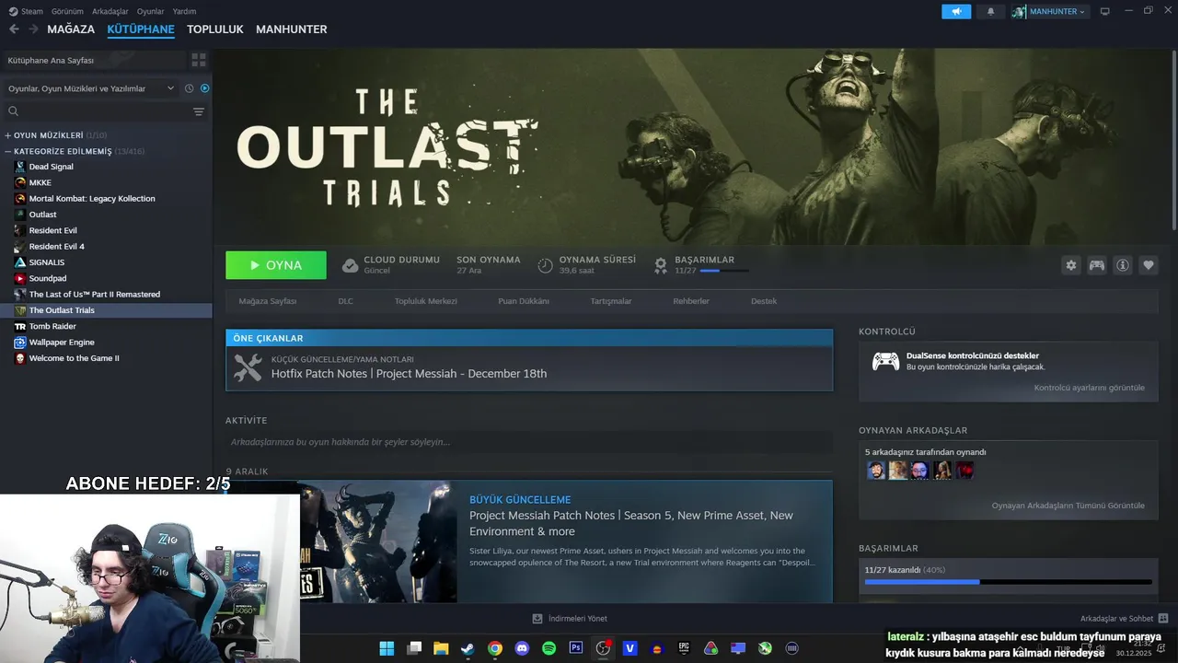Open advanced filter options icon
The image size is (1178, 663).
coord(199,111)
